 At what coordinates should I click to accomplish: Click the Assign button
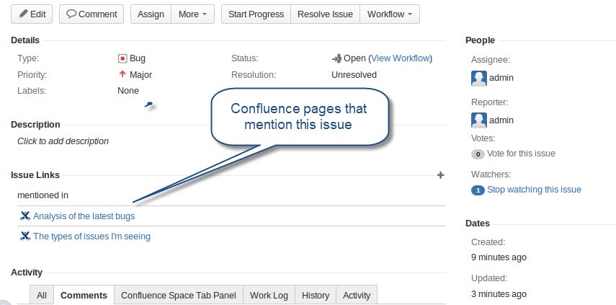[x=151, y=14]
